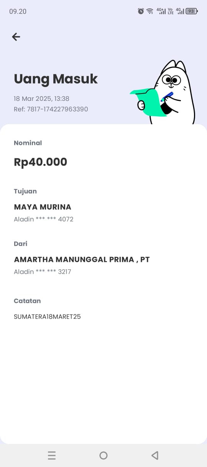Tap the alarm clock status icon

(141, 11)
